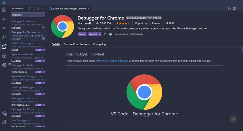The image size is (243, 131).
Task: Click manage gear for Debugger for Chrome in list
Action: pyautogui.click(x=43, y=39)
